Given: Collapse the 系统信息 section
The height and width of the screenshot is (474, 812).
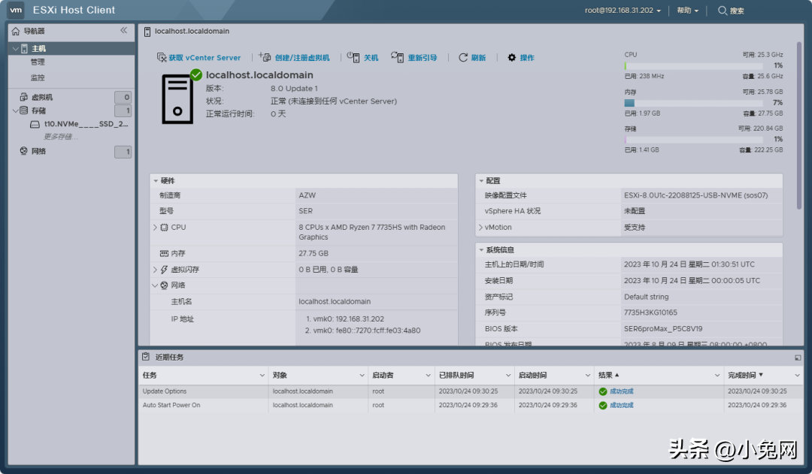Looking at the screenshot, I should (x=481, y=250).
